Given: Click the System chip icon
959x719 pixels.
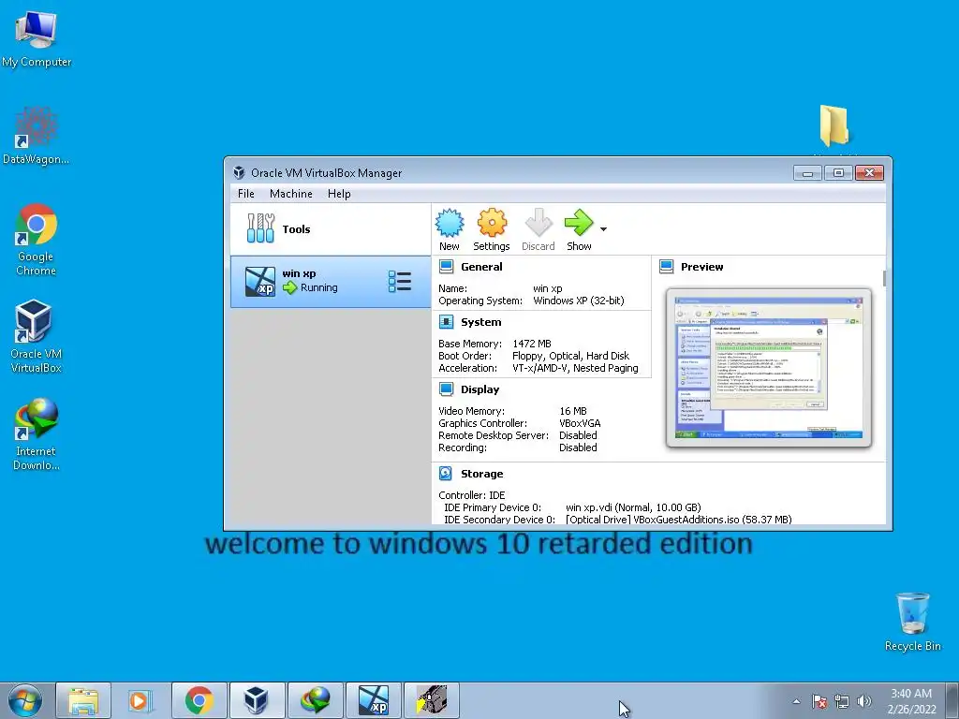Looking at the screenshot, I should (x=447, y=322).
